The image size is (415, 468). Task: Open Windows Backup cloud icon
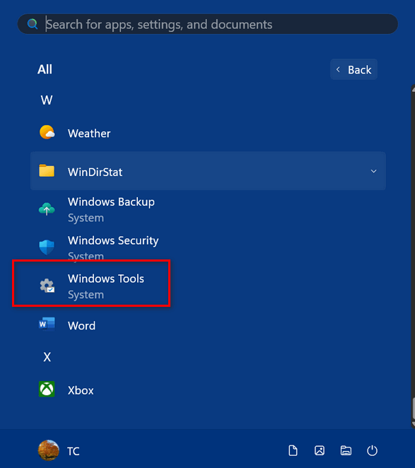coord(47,209)
